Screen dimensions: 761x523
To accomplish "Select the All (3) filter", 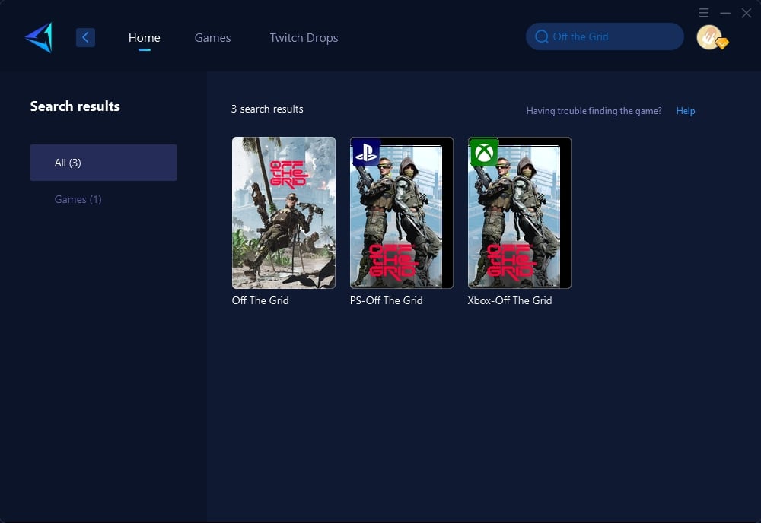I will (103, 163).
